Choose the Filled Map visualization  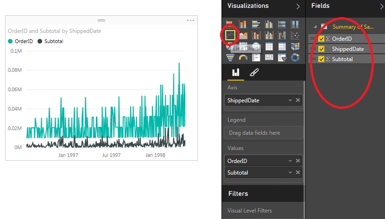click(x=295, y=46)
